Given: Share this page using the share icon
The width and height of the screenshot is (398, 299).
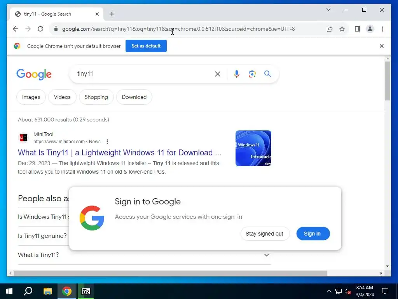Looking at the screenshot, I should pyautogui.click(x=330, y=29).
